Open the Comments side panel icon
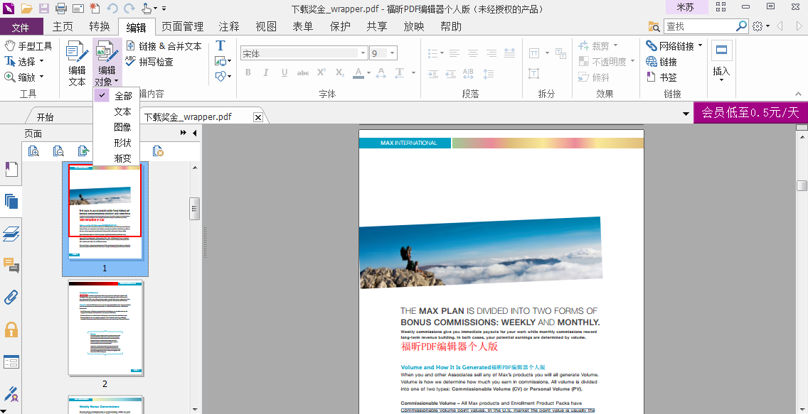Screen dimensions: 808x414 coord(11,266)
